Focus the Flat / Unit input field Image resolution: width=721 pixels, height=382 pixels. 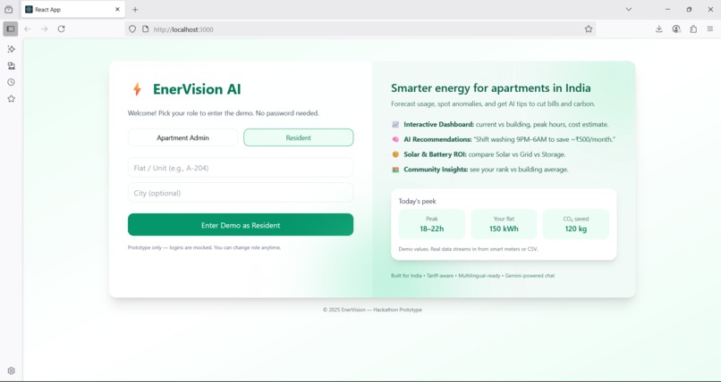(x=241, y=168)
